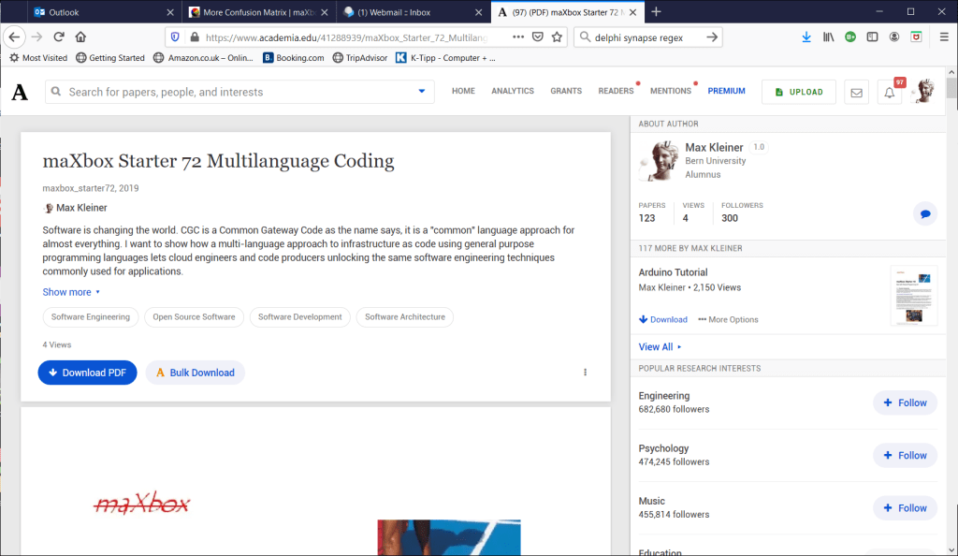
Task: Open the notifications bell icon
Action: tap(890, 92)
